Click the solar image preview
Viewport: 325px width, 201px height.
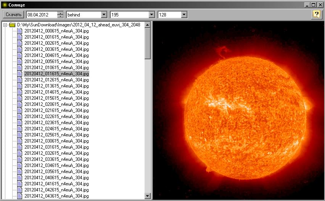tap(238, 111)
